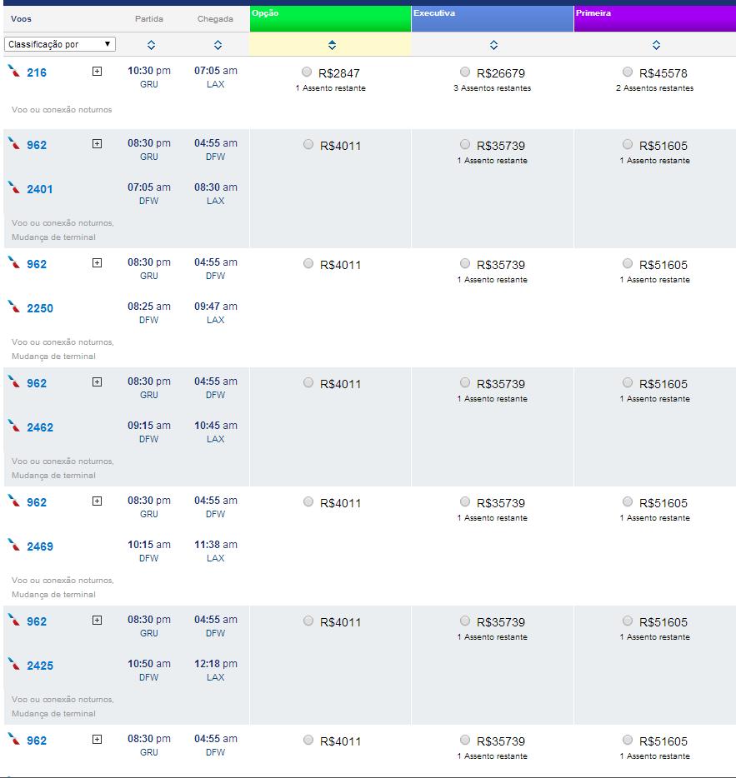Open flight number 2425 link
The height and width of the screenshot is (778, 736).
(x=40, y=666)
